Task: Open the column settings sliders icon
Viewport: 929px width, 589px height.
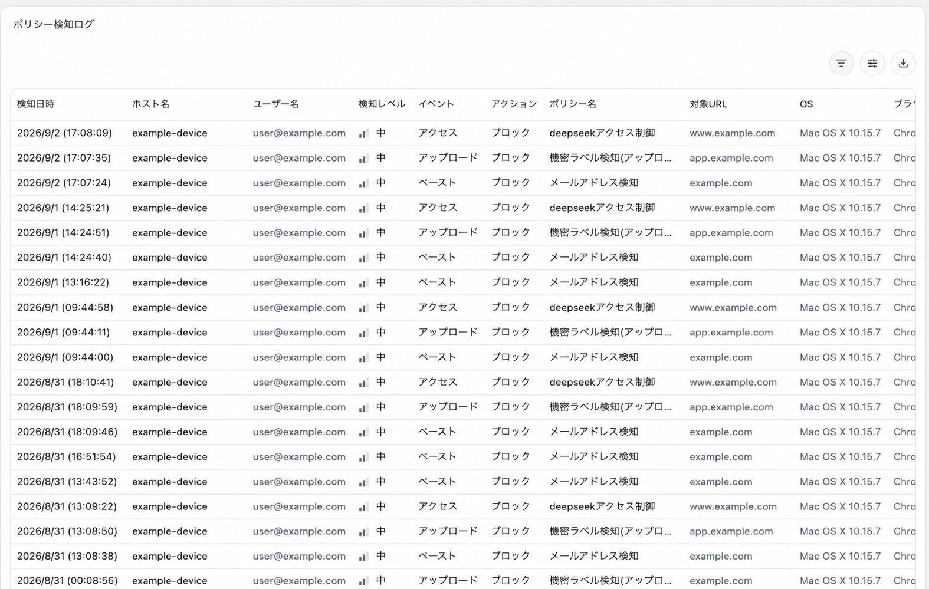Action: pyautogui.click(x=872, y=63)
